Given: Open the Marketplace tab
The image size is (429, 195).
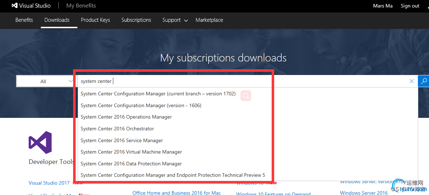Looking at the screenshot, I should coord(209,20).
